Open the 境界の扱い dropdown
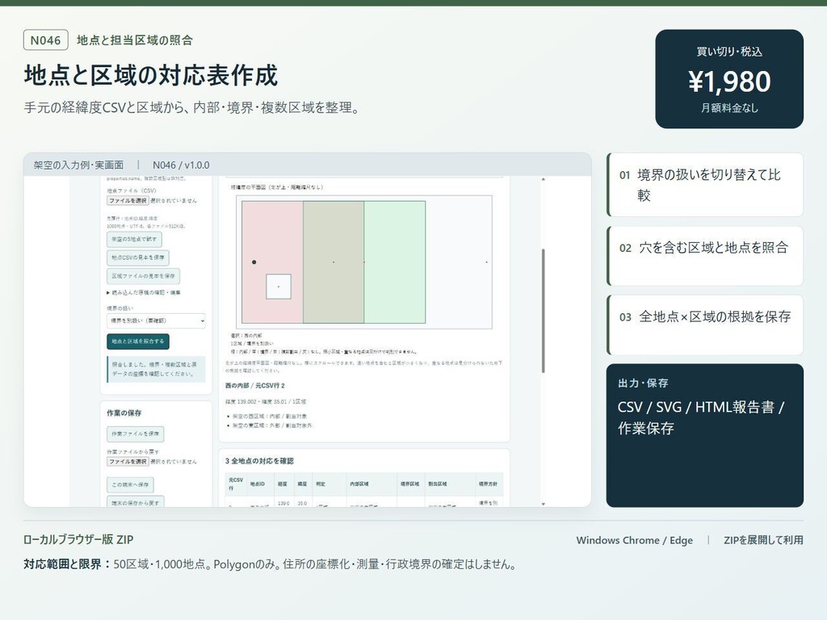Image resolution: width=827 pixels, height=620 pixels. tap(156, 320)
